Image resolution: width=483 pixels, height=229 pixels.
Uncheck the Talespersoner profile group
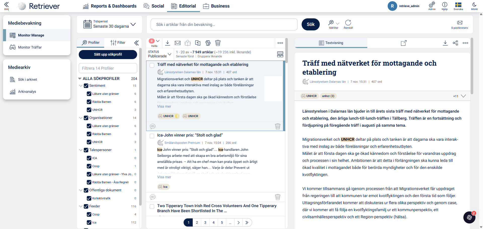[86, 150]
